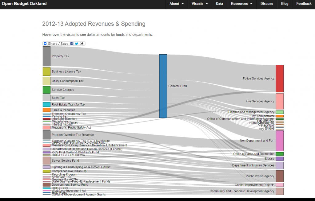The image size is (315, 201).
Task: Open the Blog link
Action: 285,4
